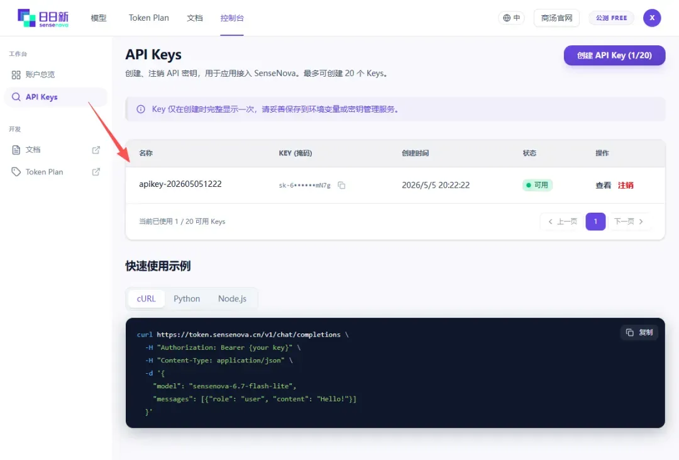Copy the masked key sk-6 with copy icon

coord(341,185)
